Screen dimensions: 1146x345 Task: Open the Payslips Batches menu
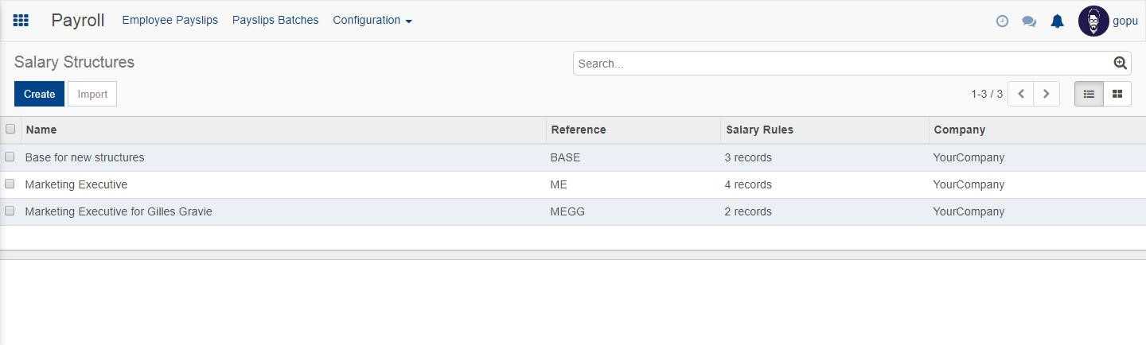275,21
